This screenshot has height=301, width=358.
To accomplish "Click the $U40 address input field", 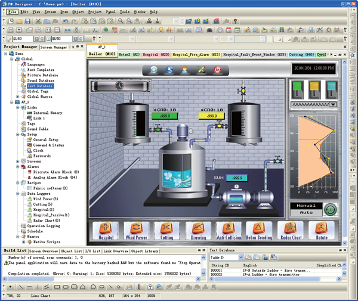I will 23,39.
